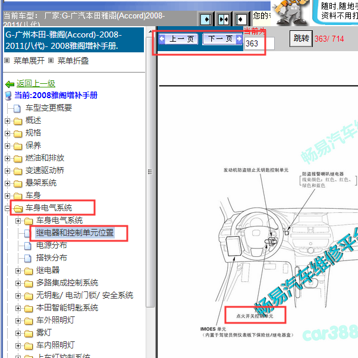Expand the 雾灯 folder
The image size is (358, 358).
click(18, 334)
